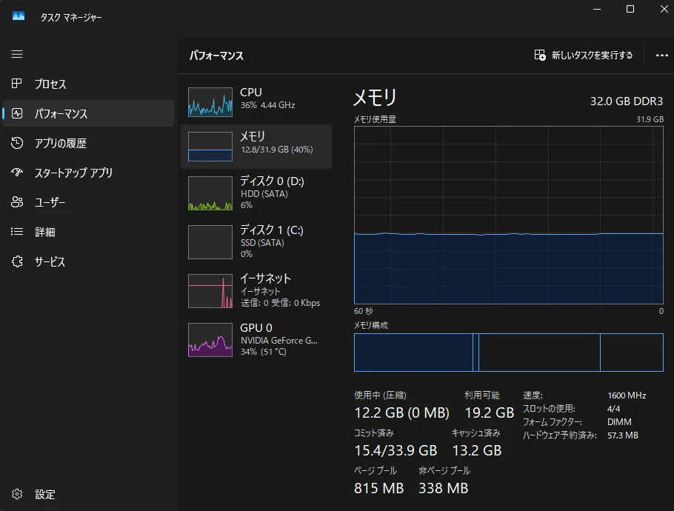Click the プロセス grid icon
The height and width of the screenshot is (511, 674).
[x=17, y=84]
